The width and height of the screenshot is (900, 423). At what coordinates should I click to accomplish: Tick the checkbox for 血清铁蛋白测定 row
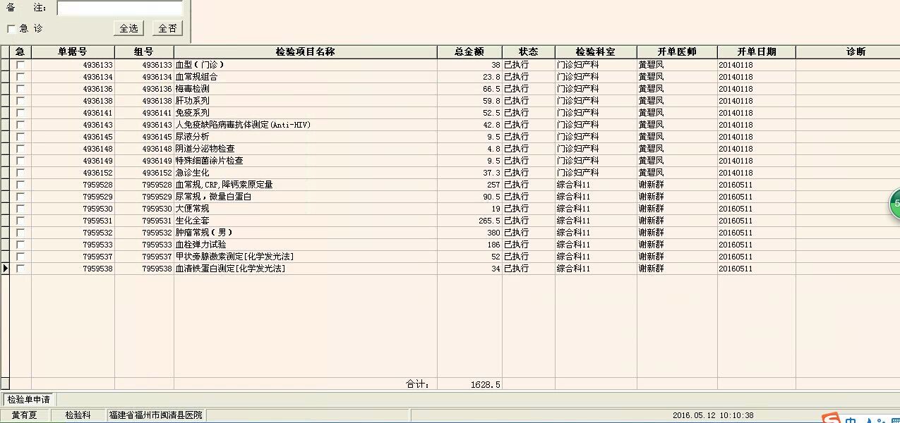pyautogui.click(x=20, y=269)
